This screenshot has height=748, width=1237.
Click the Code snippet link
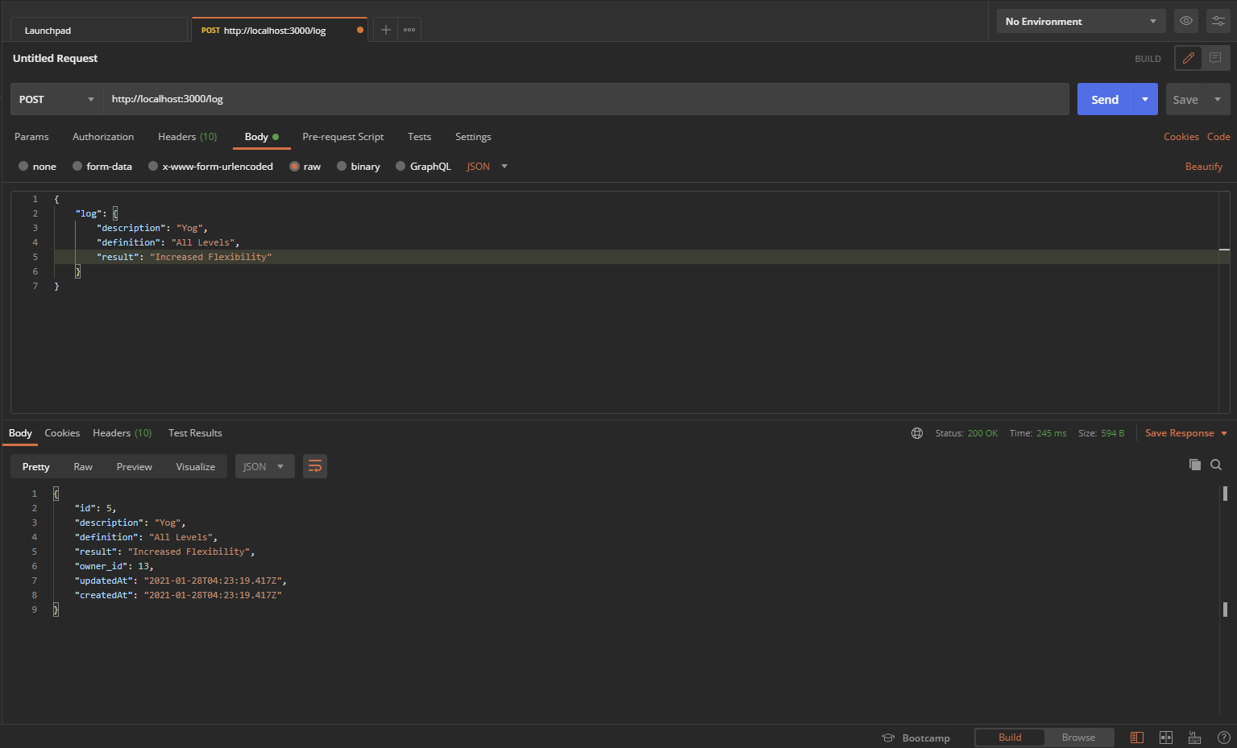click(1218, 137)
